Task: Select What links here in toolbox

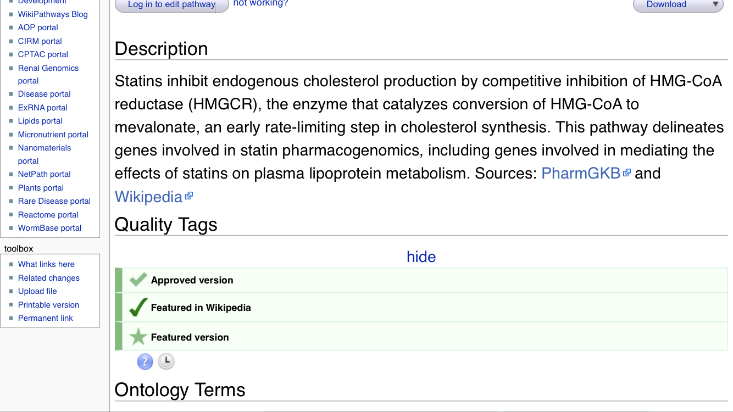Action: [x=46, y=264]
